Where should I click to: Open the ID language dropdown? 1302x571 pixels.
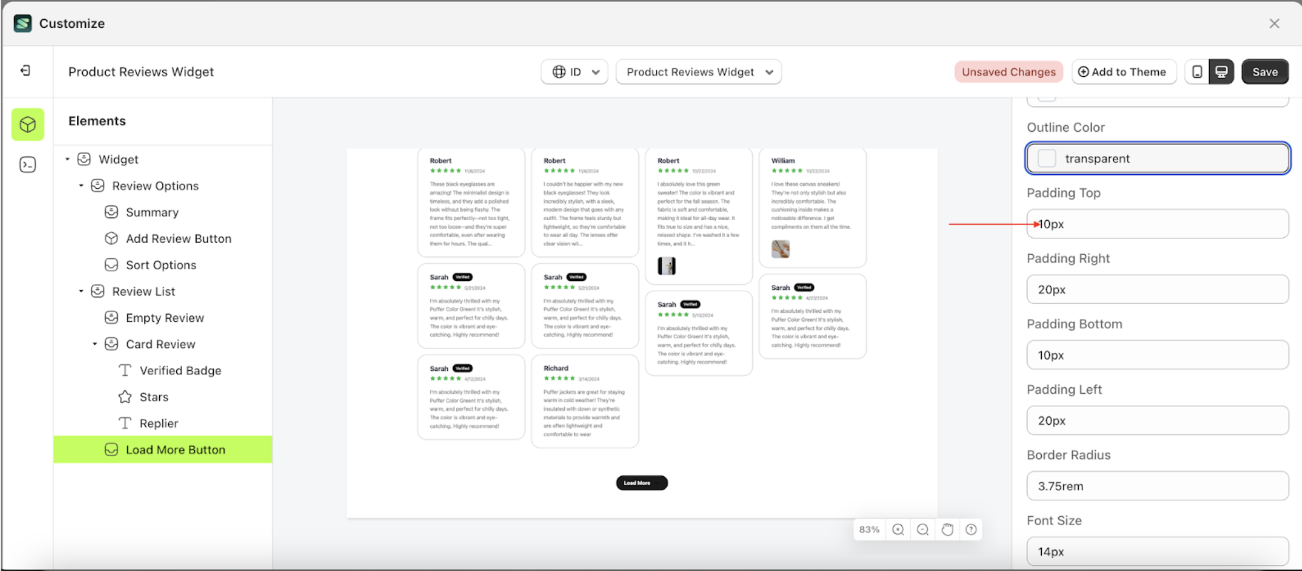(x=575, y=72)
